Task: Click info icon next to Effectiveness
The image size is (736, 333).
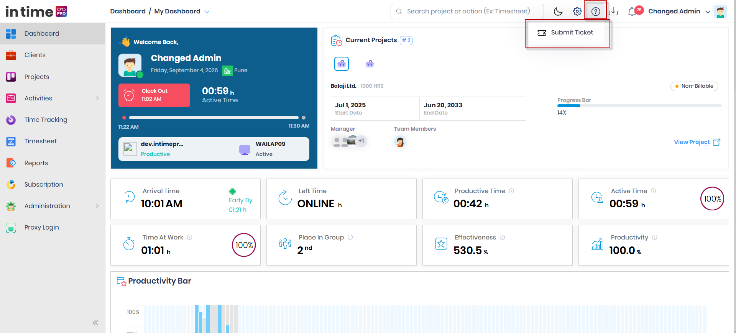Action: 502,237
